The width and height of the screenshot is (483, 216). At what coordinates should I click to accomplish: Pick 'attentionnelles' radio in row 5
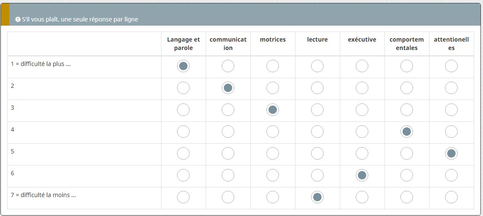[x=451, y=153]
